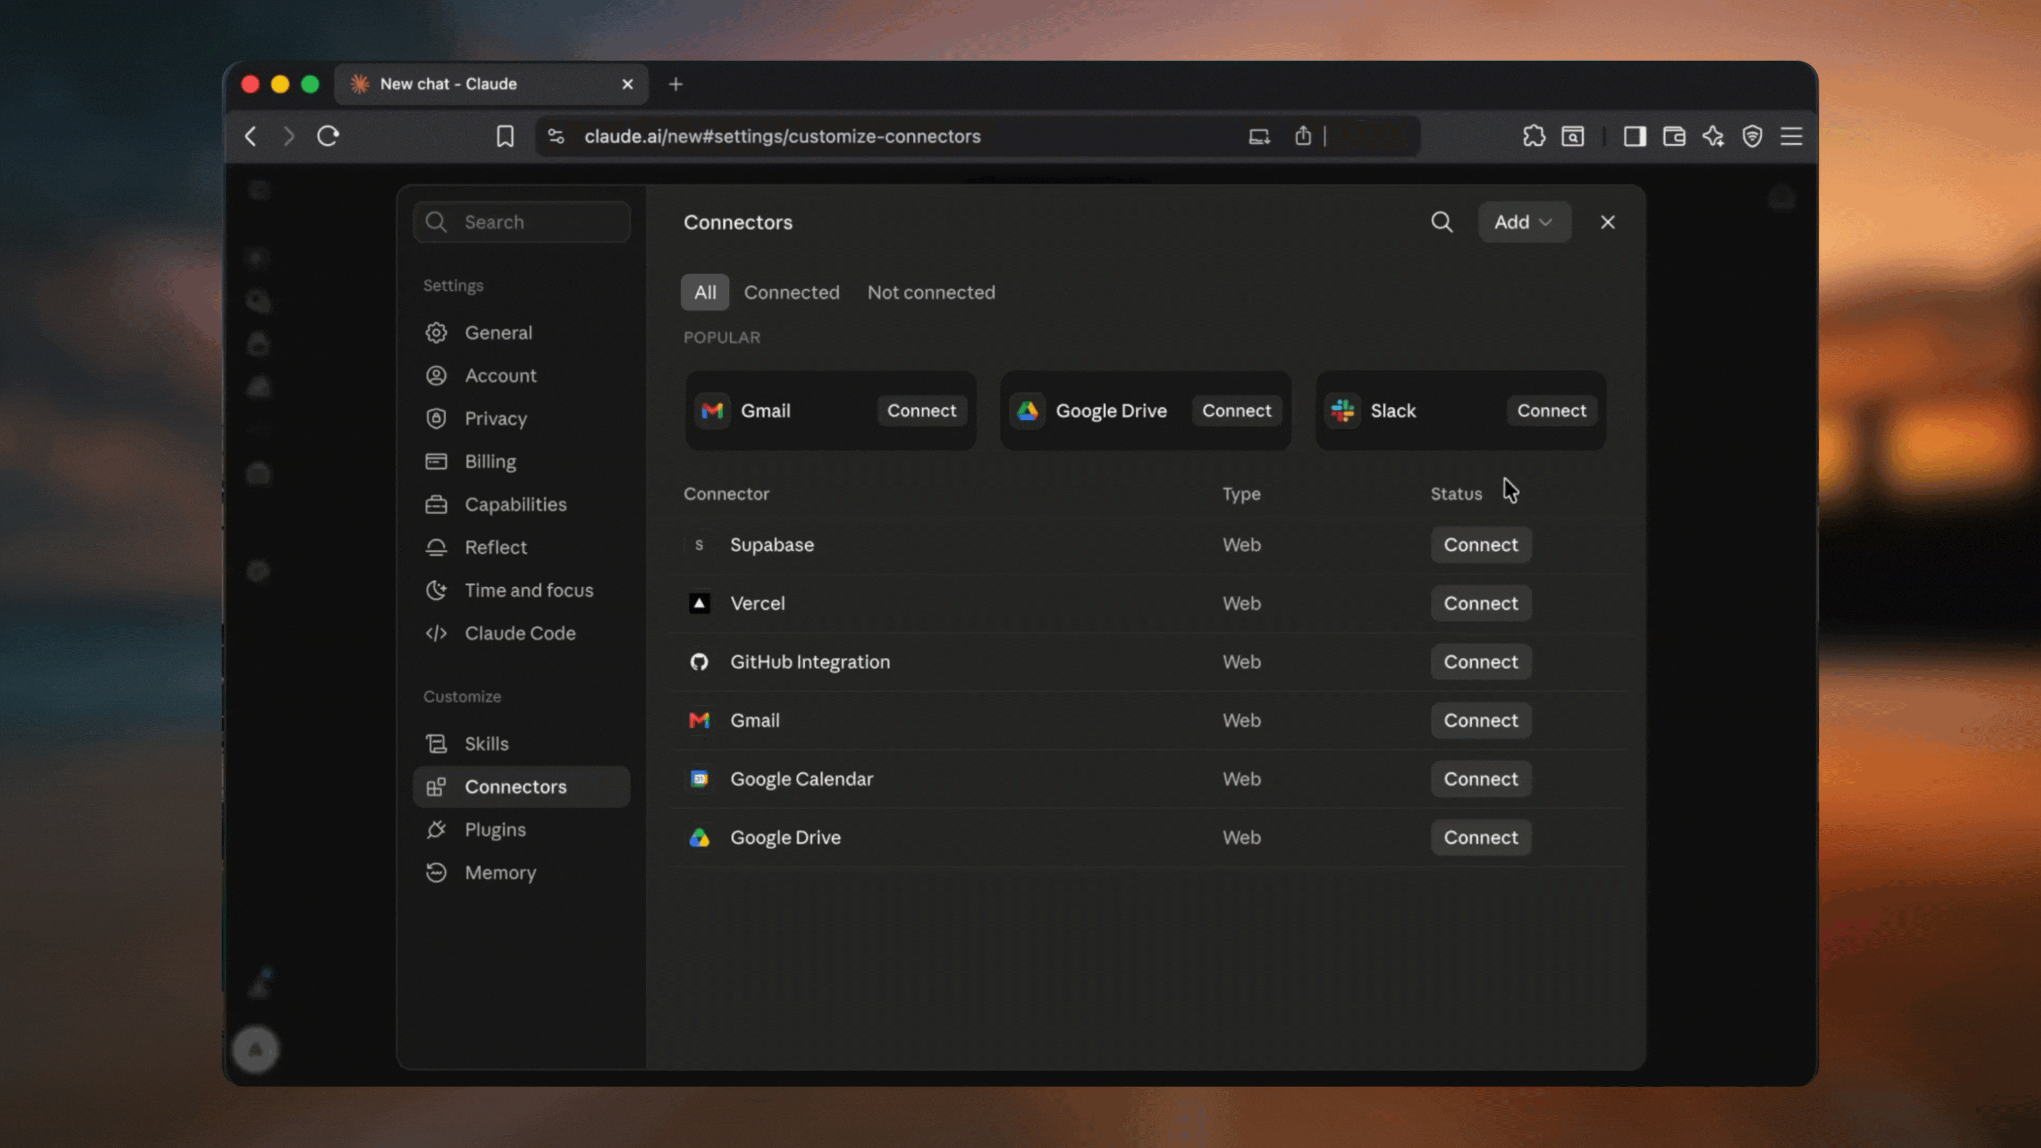Open the shield VPN icon in toolbar
Screen dimensions: 2041x1148
click(1752, 136)
